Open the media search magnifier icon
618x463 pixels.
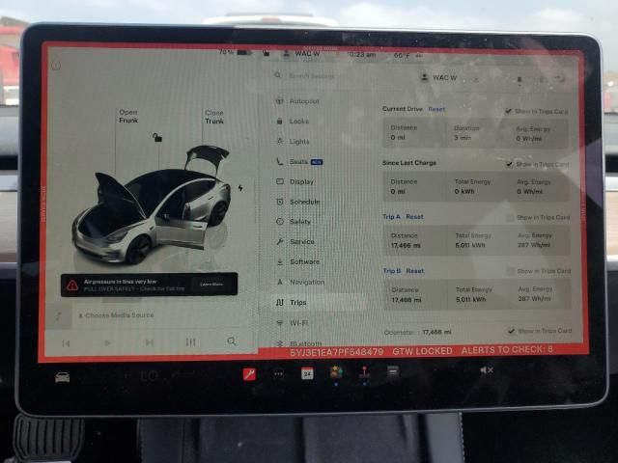point(232,341)
